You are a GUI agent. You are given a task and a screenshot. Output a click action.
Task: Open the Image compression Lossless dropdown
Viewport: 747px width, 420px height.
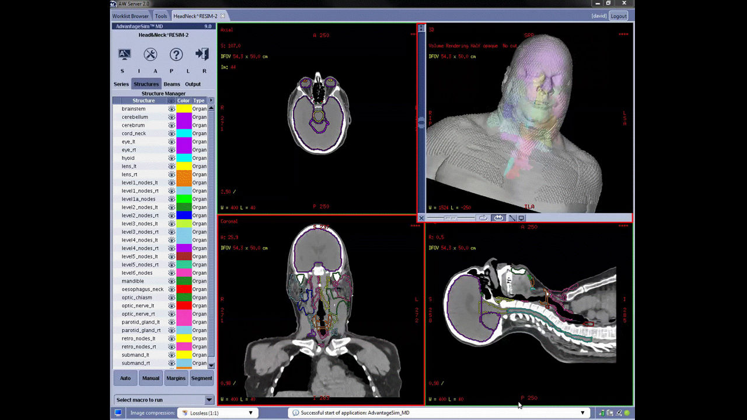coord(216,412)
